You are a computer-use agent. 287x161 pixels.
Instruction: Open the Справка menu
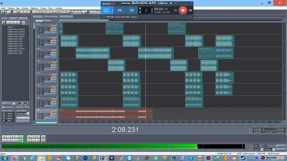tap(59, 8)
